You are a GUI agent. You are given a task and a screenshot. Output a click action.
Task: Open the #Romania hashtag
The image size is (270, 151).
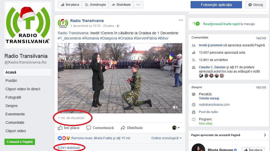(91, 38)
